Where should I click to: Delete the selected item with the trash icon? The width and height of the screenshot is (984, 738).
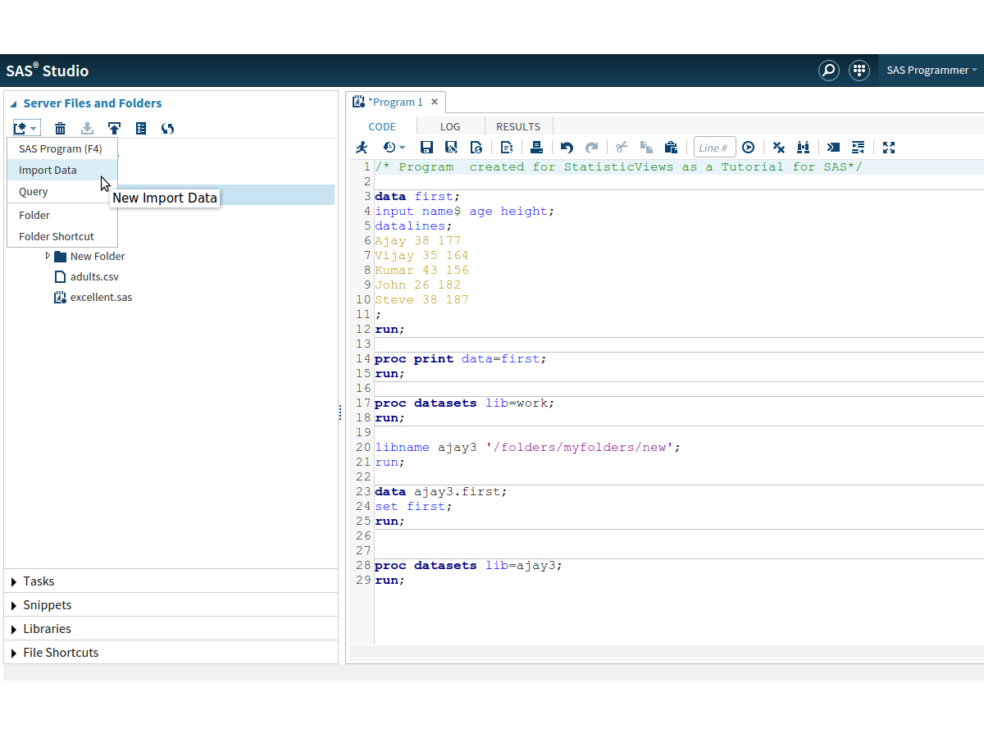click(x=60, y=128)
